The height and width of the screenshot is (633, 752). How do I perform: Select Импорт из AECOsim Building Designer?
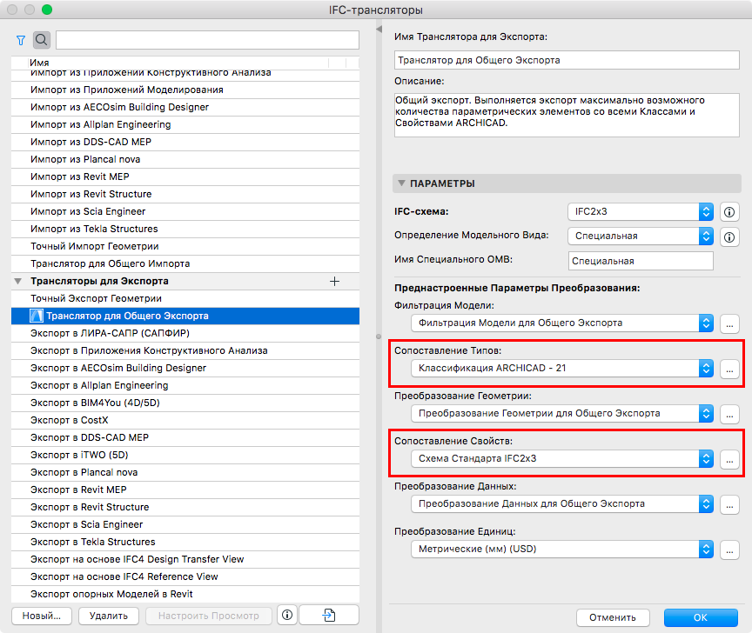click(185, 107)
